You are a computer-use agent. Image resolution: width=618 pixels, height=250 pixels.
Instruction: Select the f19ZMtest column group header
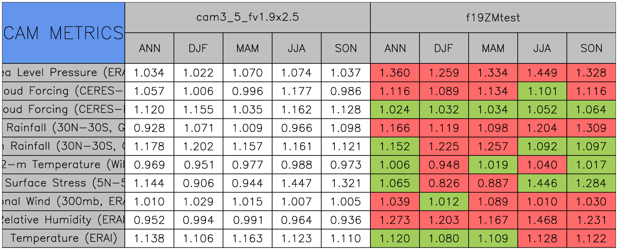pyautogui.click(x=493, y=18)
